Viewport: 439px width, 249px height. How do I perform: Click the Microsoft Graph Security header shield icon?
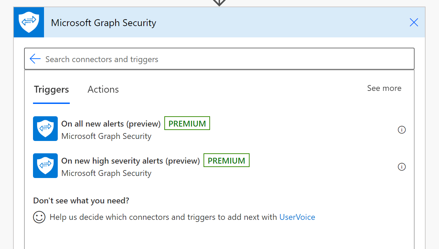coord(29,22)
